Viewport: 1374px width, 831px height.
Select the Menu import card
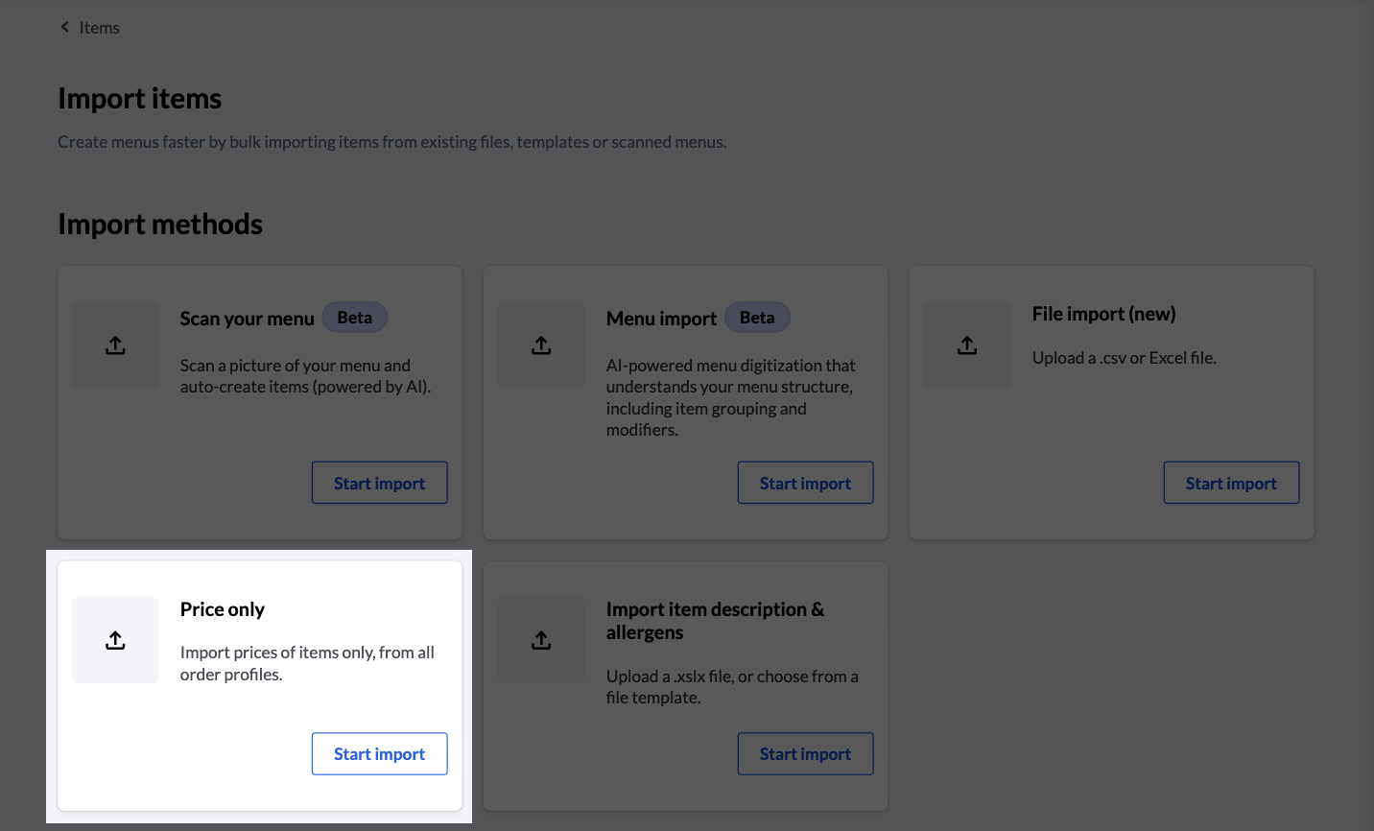tap(685, 402)
